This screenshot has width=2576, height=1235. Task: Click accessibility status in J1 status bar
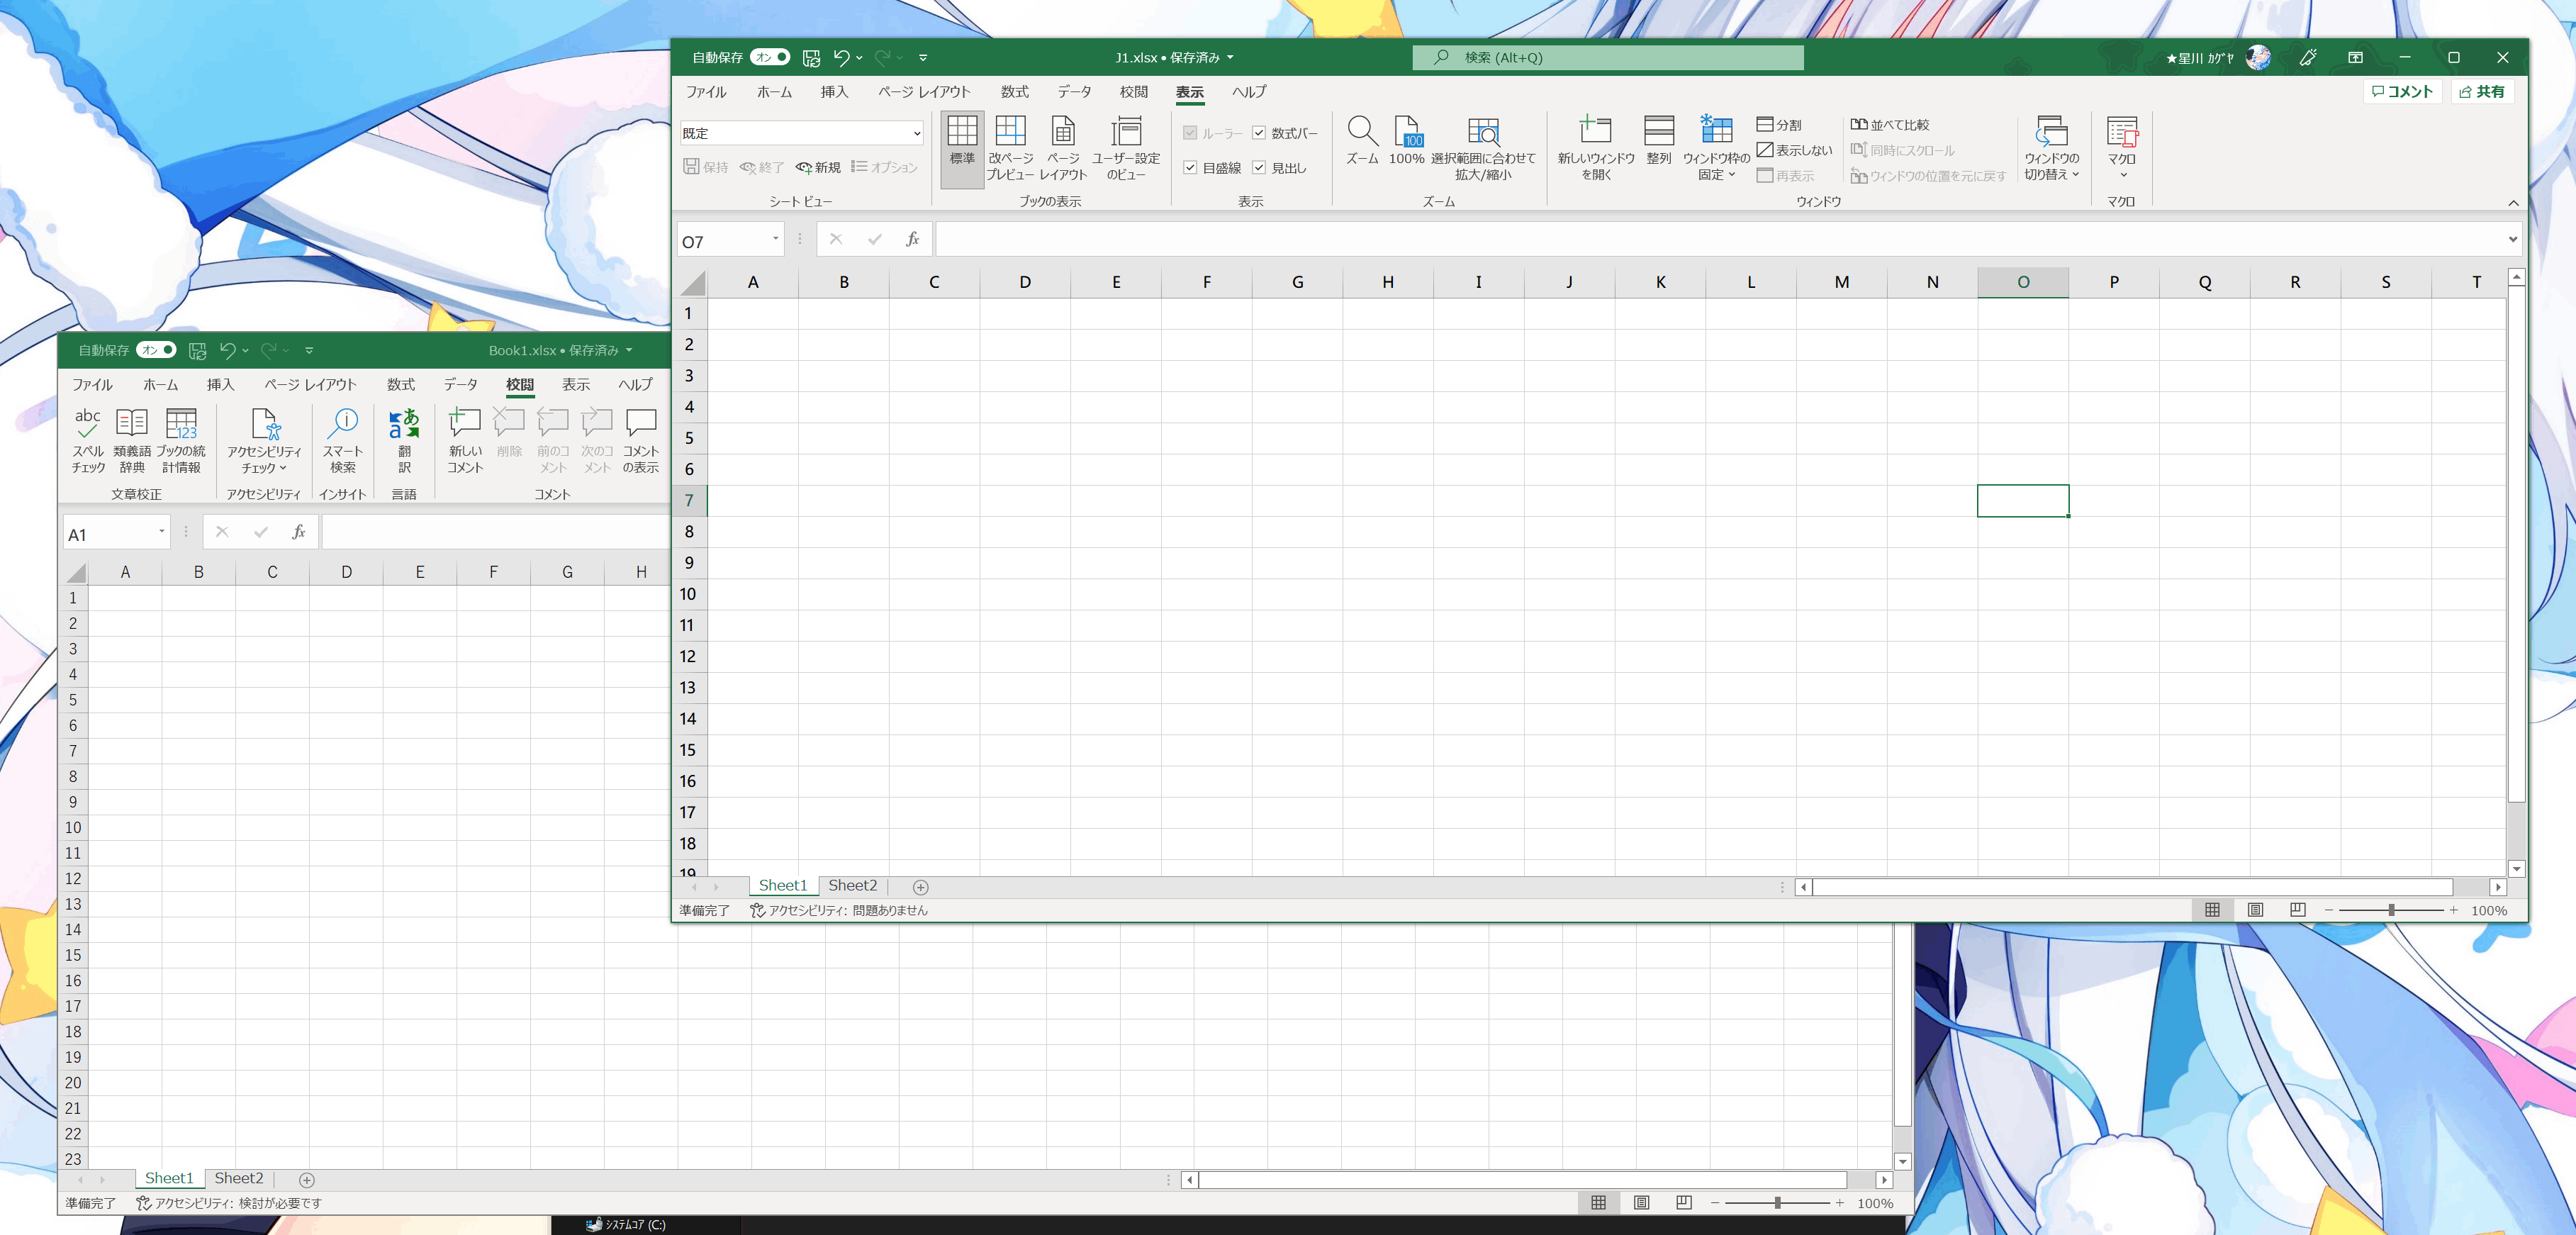click(x=839, y=911)
